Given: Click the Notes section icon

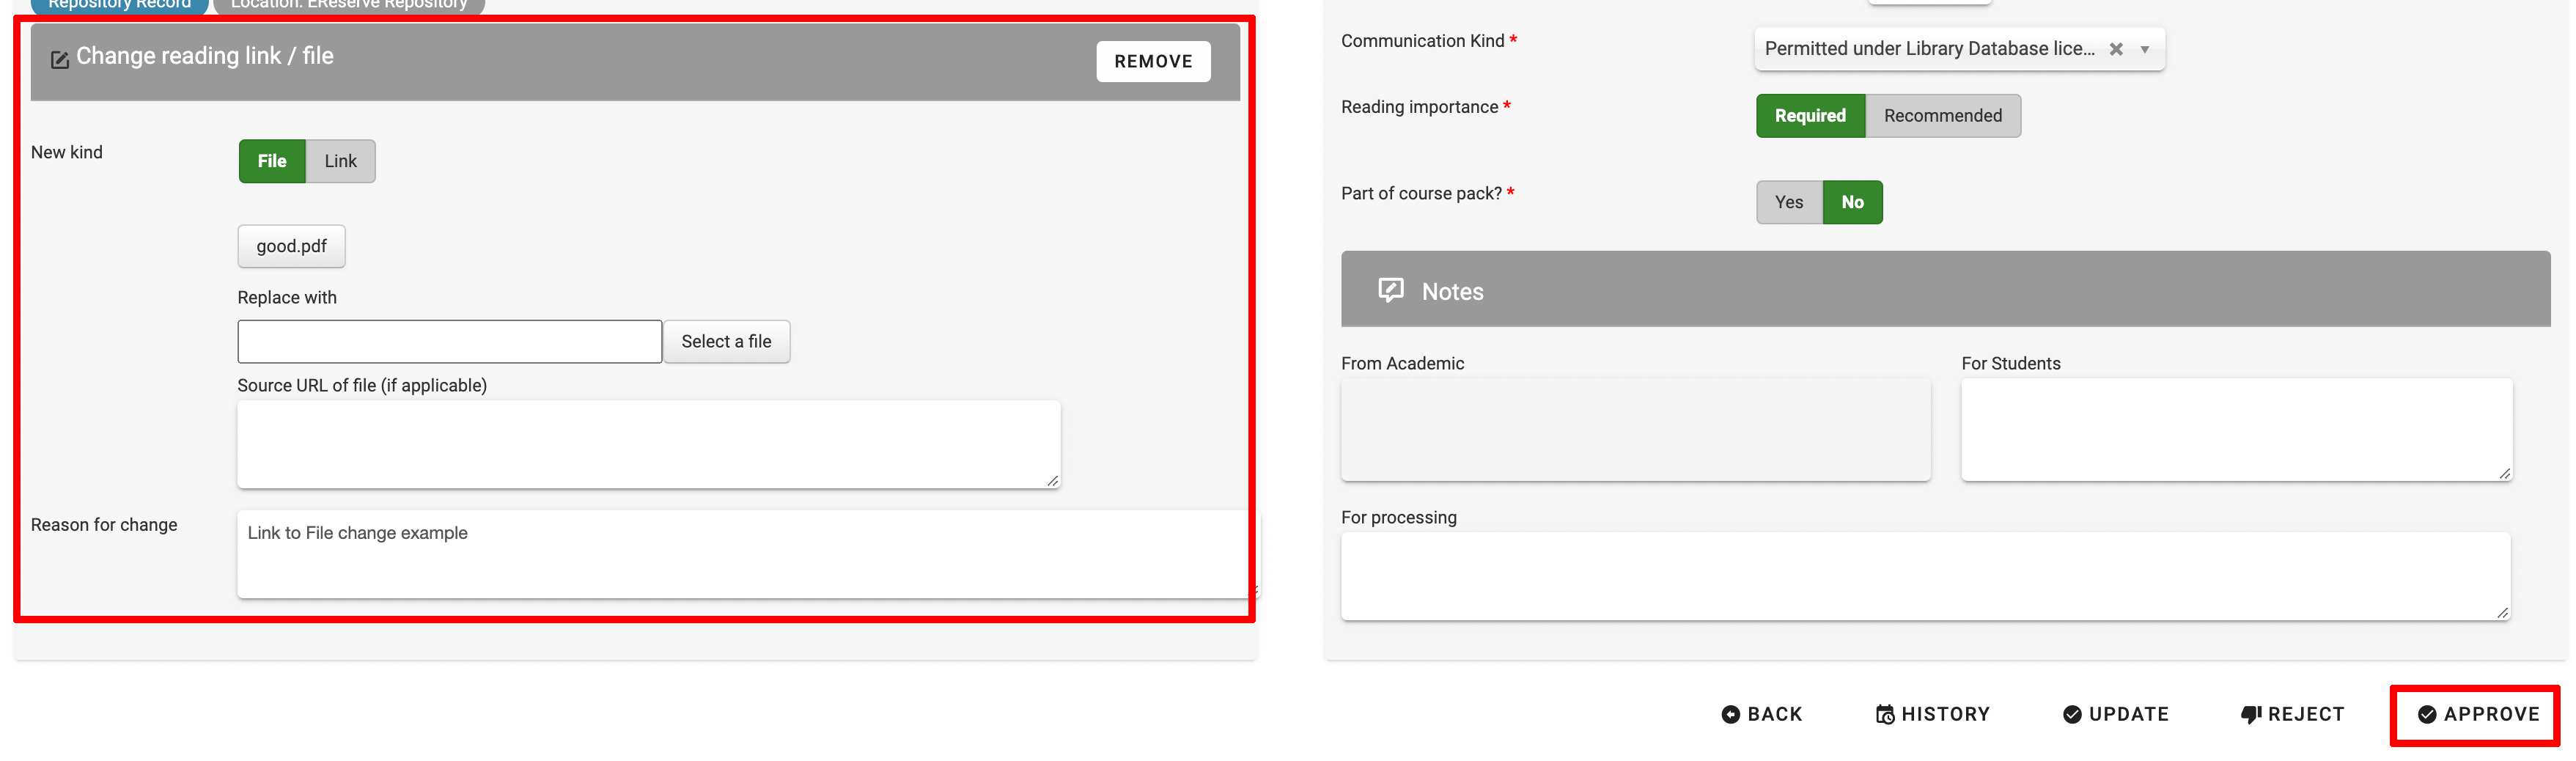Looking at the screenshot, I should (1391, 290).
